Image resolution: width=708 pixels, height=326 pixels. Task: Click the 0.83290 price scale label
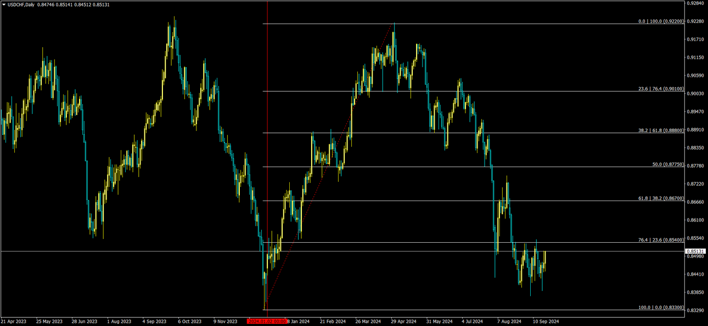tap(695, 310)
